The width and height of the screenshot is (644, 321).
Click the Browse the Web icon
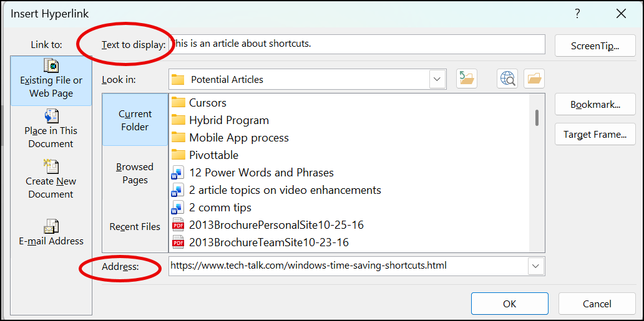pyautogui.click(x=507, y=79)
